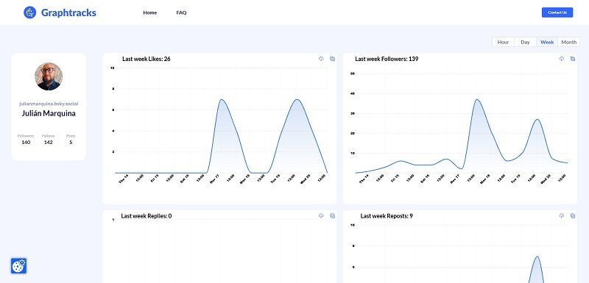This screenshot has width=589, height=283.
Task: Click the Posts count 5
Action: (71, 142)
